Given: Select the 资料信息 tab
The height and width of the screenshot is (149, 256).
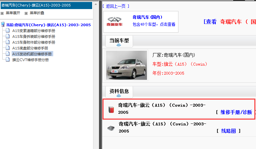Looking at the screenshot, I should 119,92.
